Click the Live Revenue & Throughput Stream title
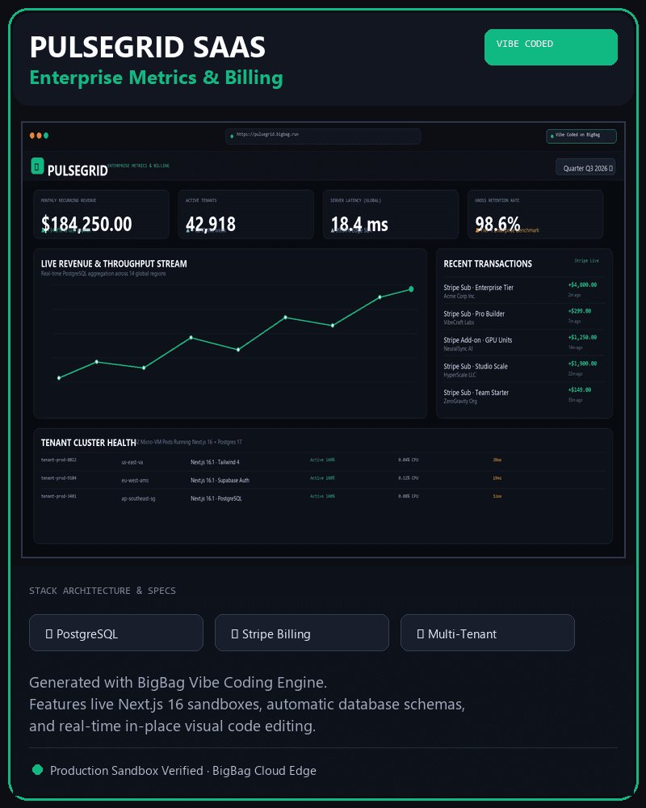Screen dimensions: 646x808 [x=114, y=263]
